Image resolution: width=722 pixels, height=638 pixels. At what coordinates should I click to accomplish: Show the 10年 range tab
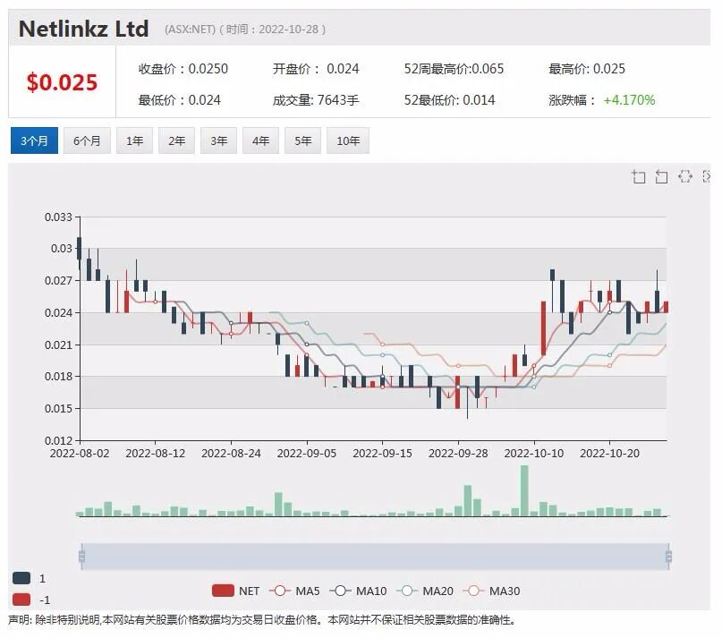point(348,140)
